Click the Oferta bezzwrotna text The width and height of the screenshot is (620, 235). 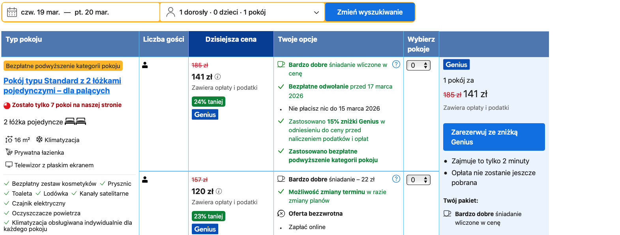[316, 214]
